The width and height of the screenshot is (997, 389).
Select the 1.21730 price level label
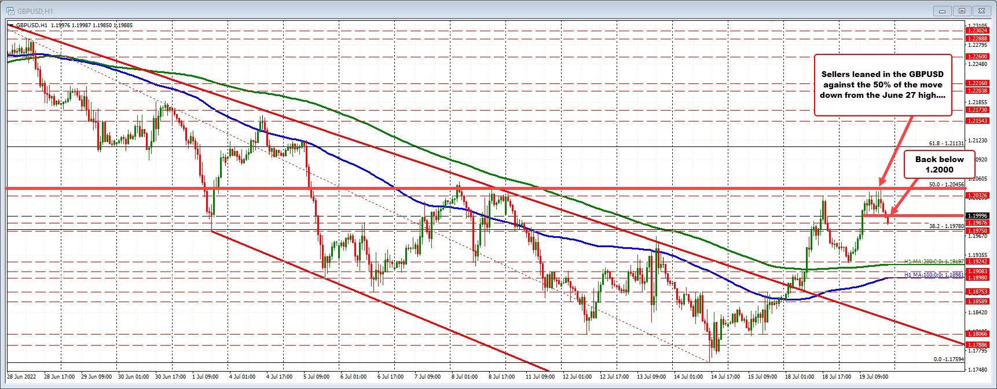[x=977, y=110]
